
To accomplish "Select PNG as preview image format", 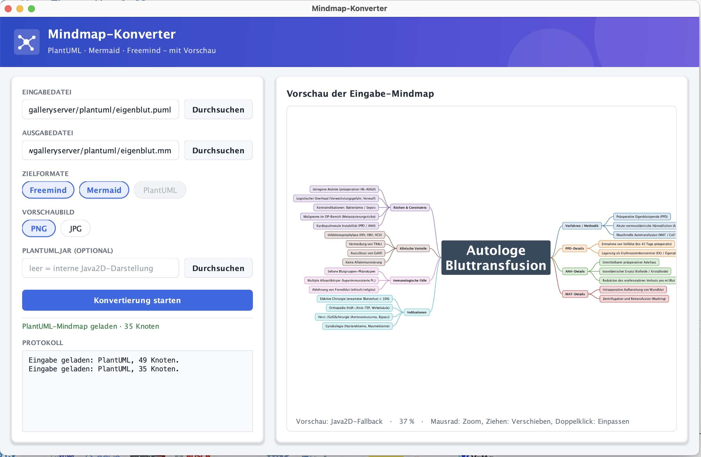I will [x=39, y=228].
